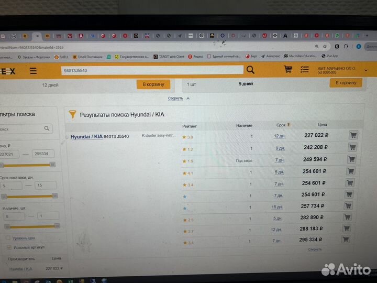
Task: Open a new browser tab with plus
Action: point(367,36)
